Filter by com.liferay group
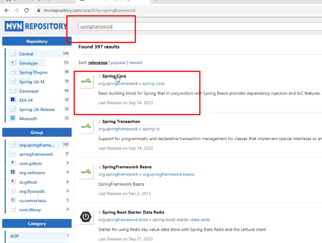The image size is (322, 243). [30, 210]
